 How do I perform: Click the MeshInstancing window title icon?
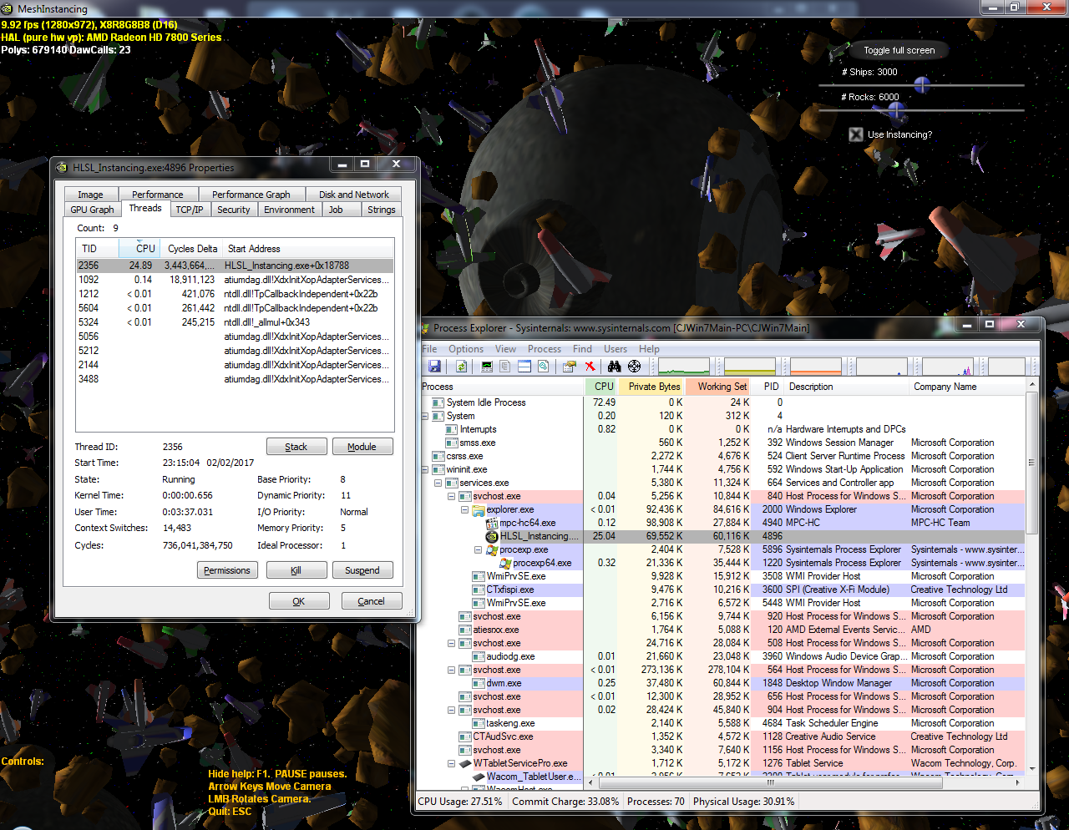coord(8,8)
